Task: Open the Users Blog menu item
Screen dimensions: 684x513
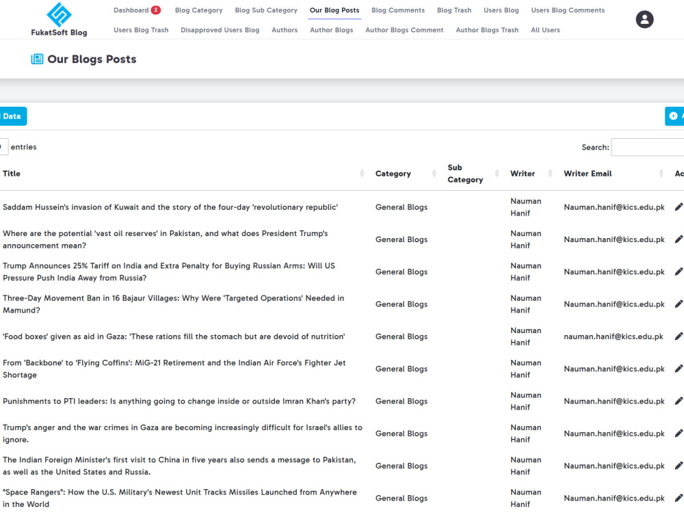Action: click(x=501, y=10)
